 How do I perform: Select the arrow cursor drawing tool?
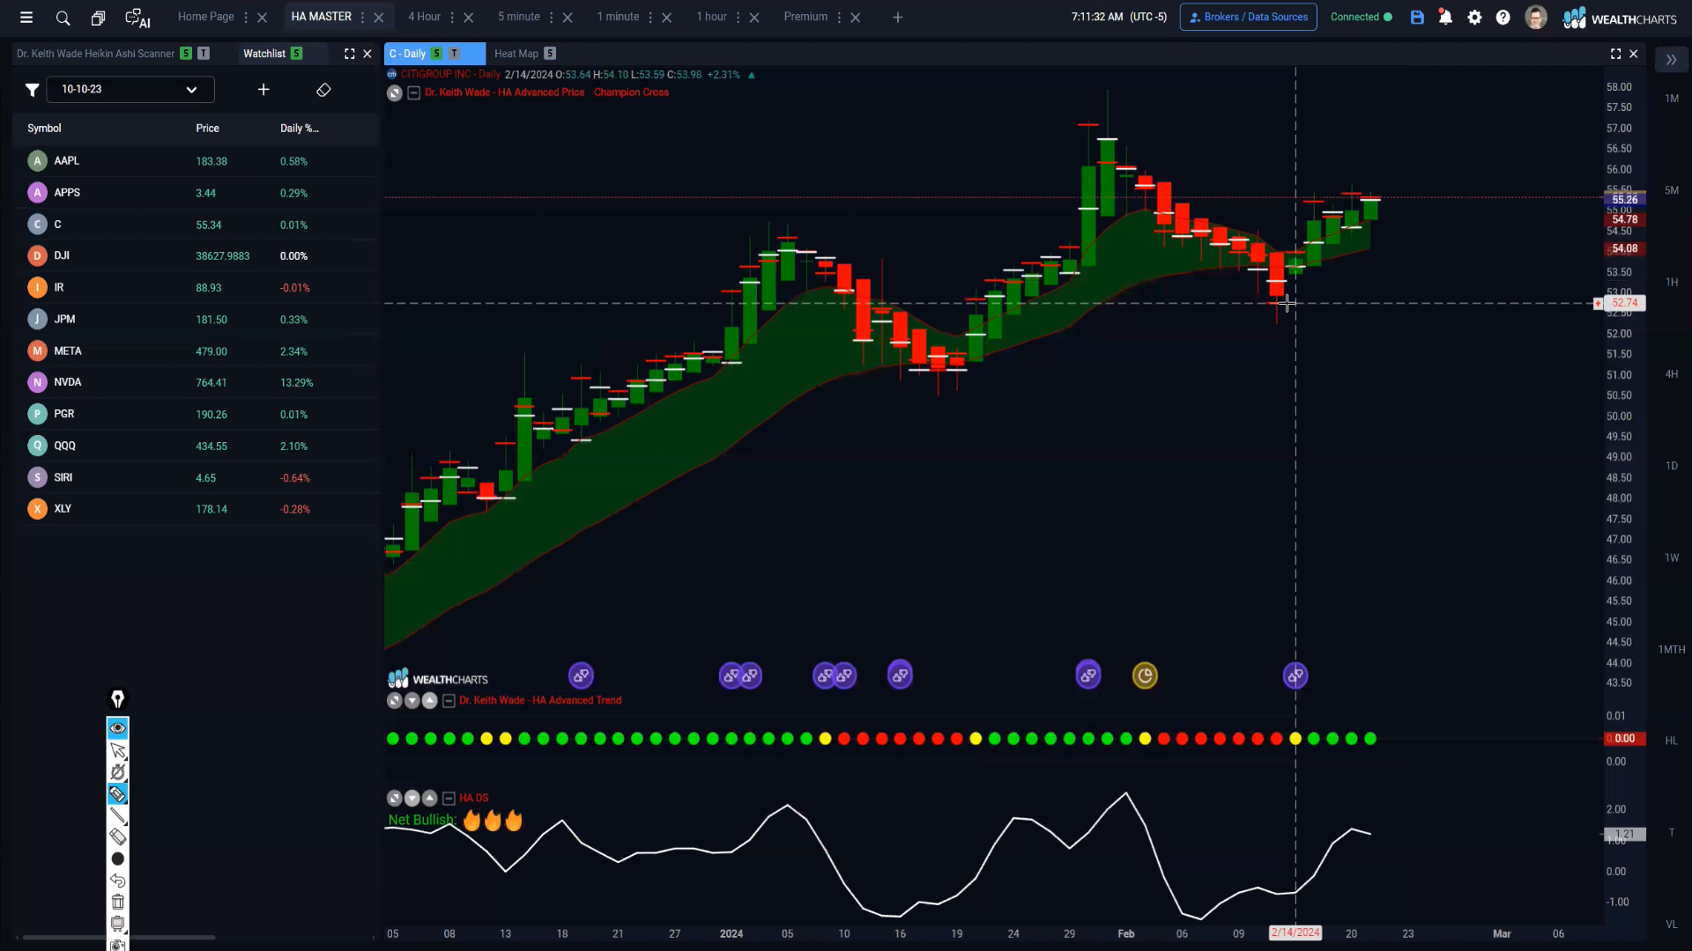tap(117, 750)
